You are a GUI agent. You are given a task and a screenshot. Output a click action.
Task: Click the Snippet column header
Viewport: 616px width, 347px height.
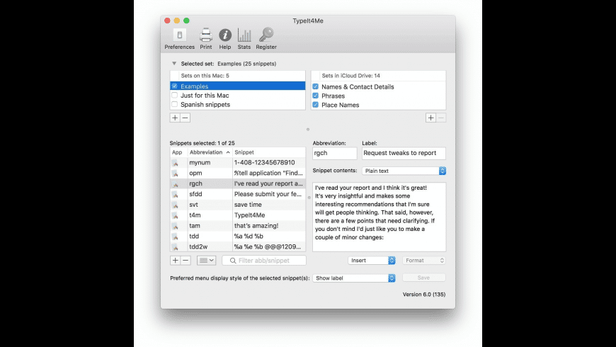269,152
